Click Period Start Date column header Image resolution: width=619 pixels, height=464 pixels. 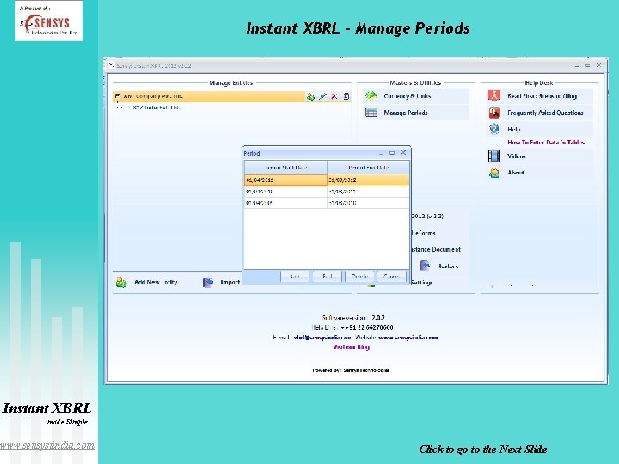[x=285, y=168]
